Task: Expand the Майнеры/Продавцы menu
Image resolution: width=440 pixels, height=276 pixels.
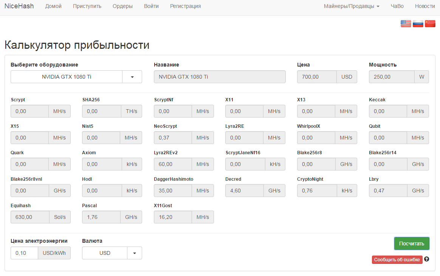Action: [352, 6]
